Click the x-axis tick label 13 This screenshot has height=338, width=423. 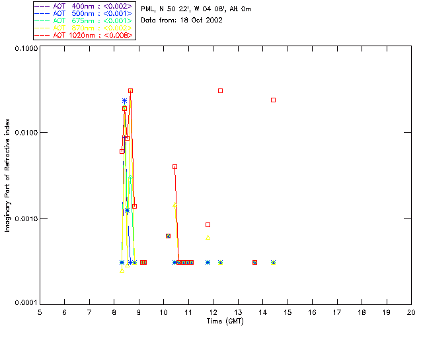pyautogui.click(x=238, y=312)
